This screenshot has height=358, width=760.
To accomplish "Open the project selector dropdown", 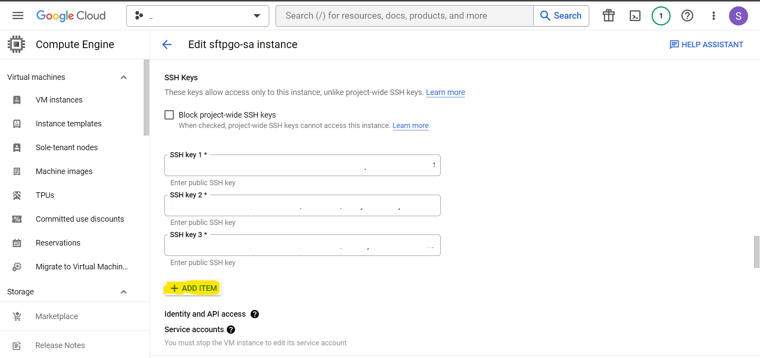I will [256, 16].
